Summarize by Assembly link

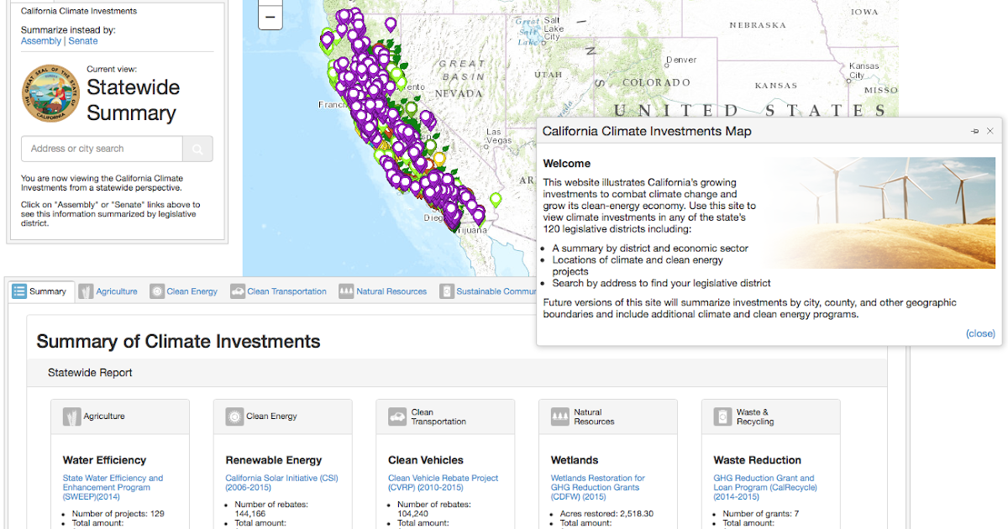41,41
